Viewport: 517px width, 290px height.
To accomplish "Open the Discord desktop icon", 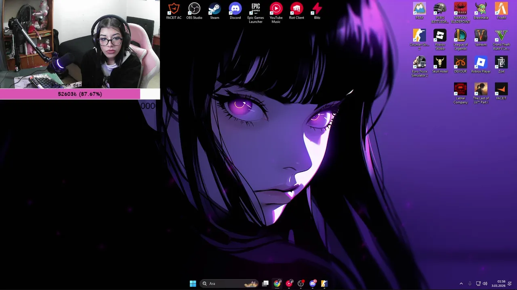I will [235, 11].
